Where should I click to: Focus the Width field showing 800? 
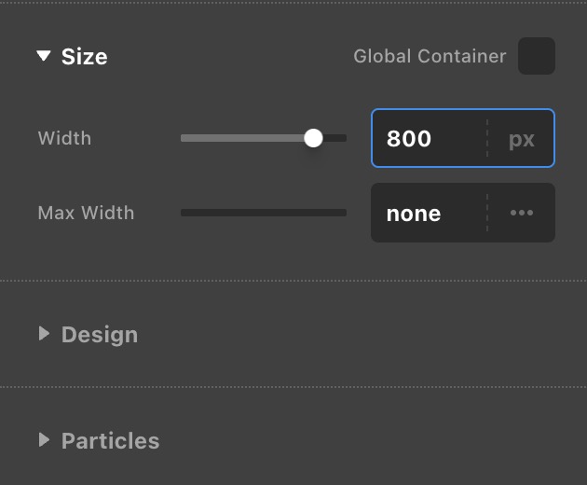coord(427,139)
